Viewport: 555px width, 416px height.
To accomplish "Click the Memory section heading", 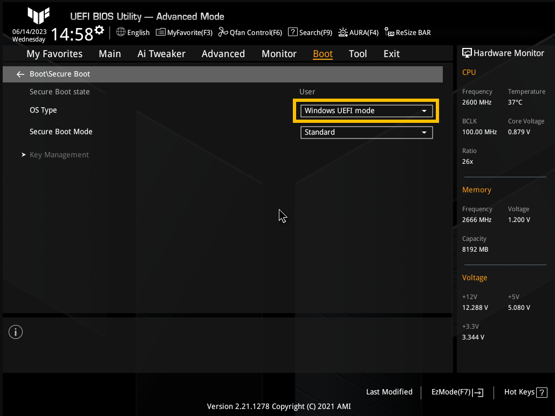I will 476,190.
